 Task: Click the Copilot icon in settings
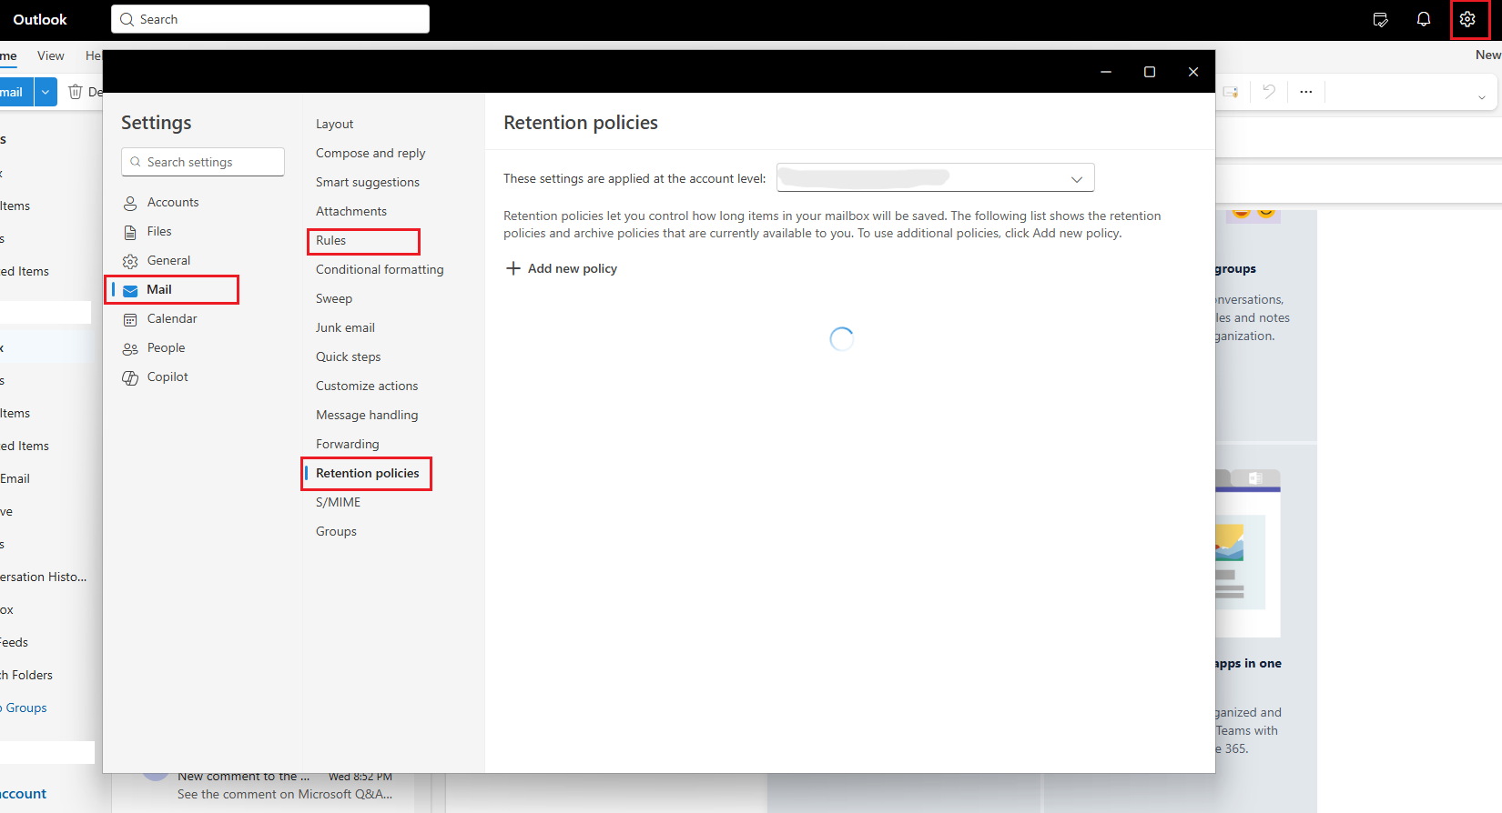[130, 377]
